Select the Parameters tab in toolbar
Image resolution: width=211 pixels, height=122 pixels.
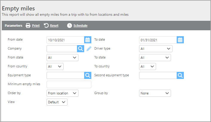point(13,26)
